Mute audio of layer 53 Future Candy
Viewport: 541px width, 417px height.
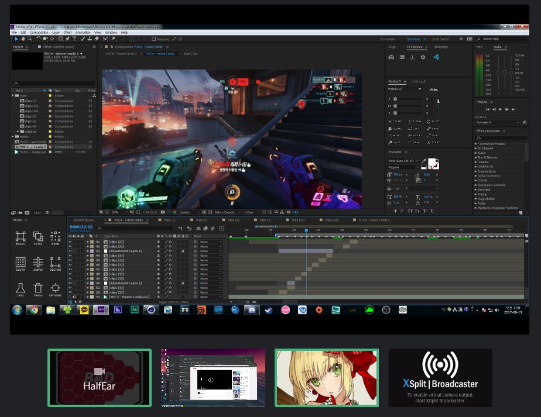pos(74,297)
